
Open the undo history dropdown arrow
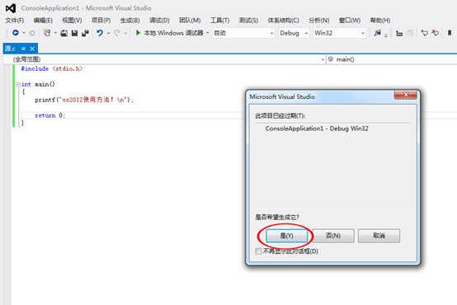pyautogui.click(x=108, y=33)
